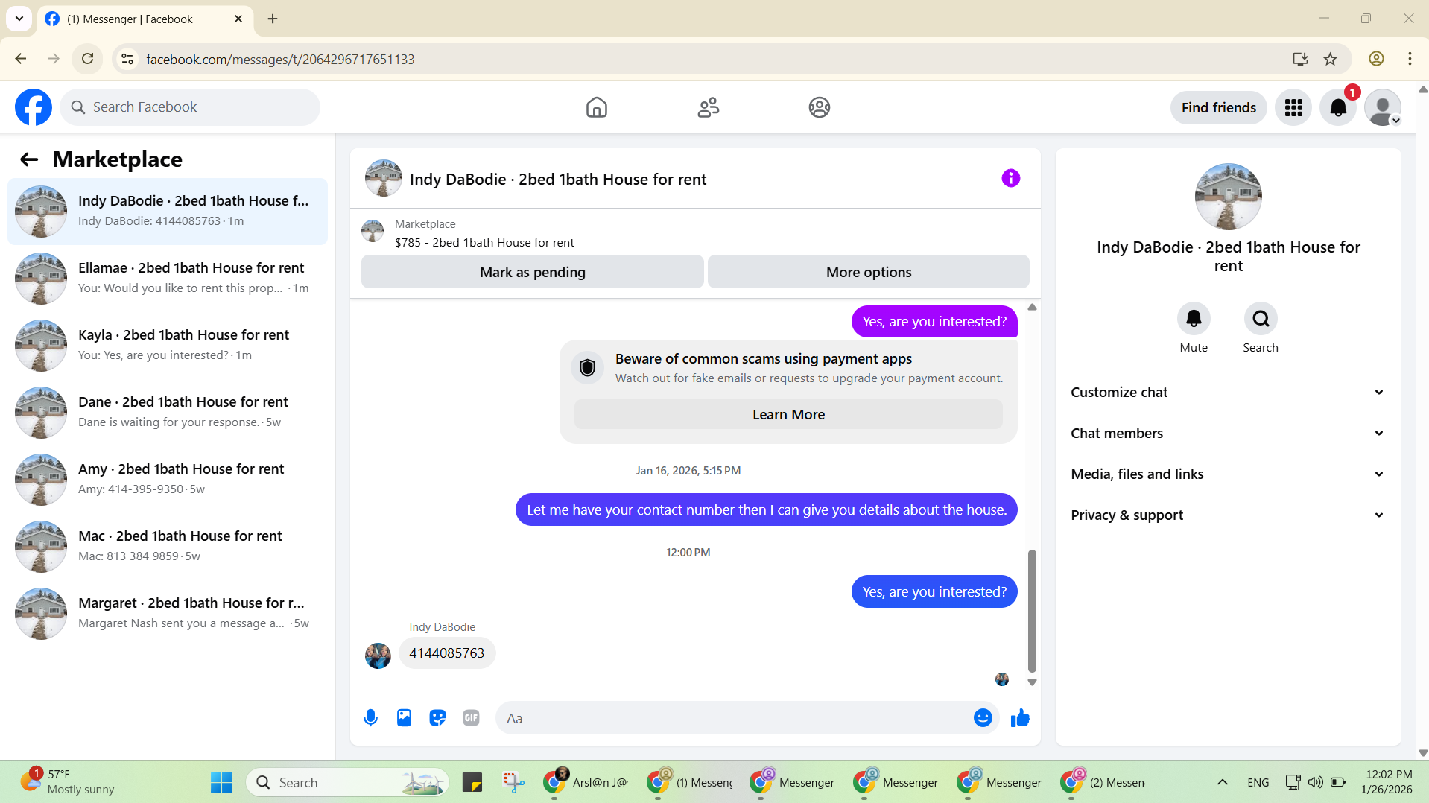Click Windows taskbar Search box
1429x803 pixels.
348,782
